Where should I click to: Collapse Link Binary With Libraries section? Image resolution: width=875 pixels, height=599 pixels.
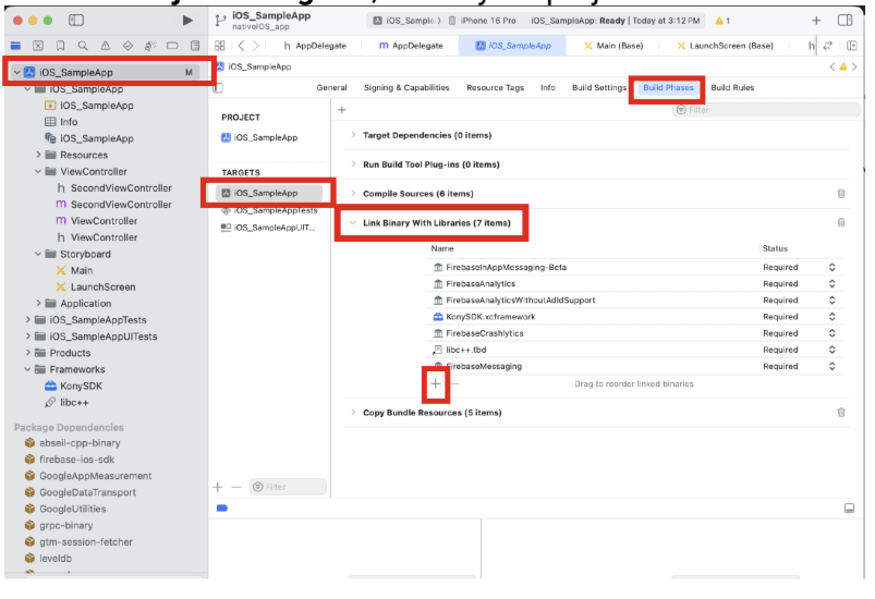[353, 223]
